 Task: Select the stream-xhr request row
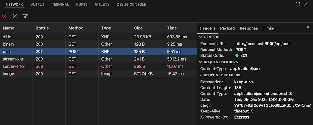click(x=13, y=59)
